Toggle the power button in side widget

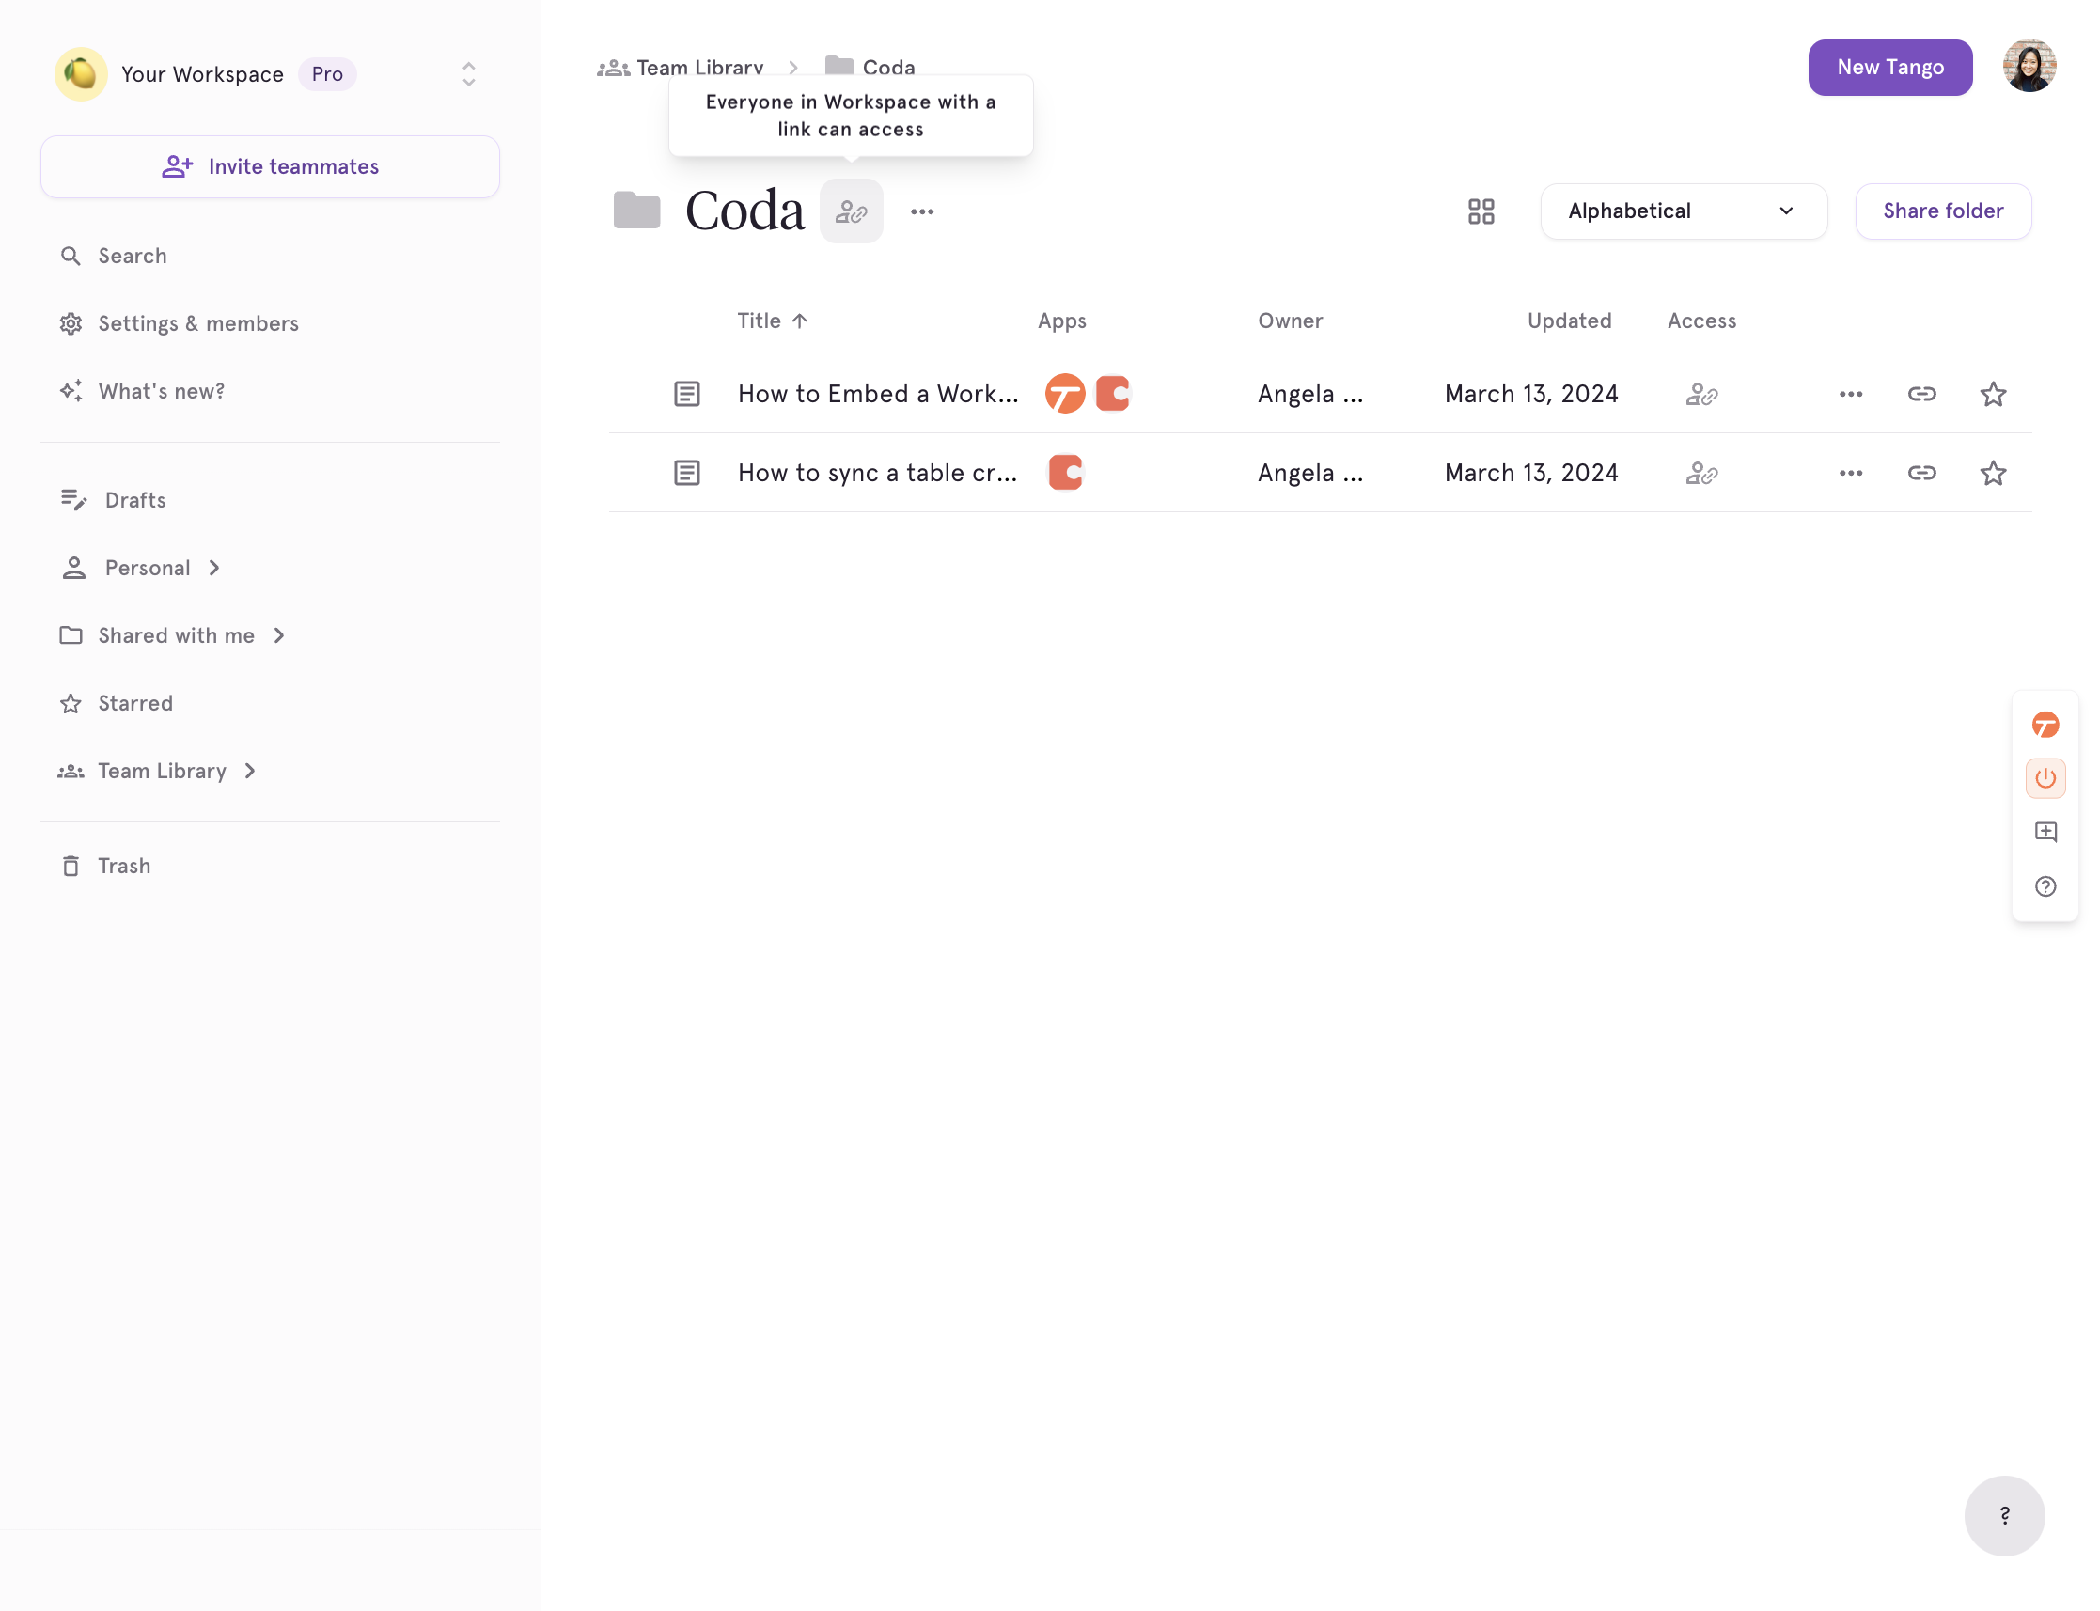pyautogui.click(x=2045, y=777)
